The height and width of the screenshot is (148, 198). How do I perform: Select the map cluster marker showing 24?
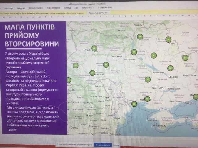92,73
